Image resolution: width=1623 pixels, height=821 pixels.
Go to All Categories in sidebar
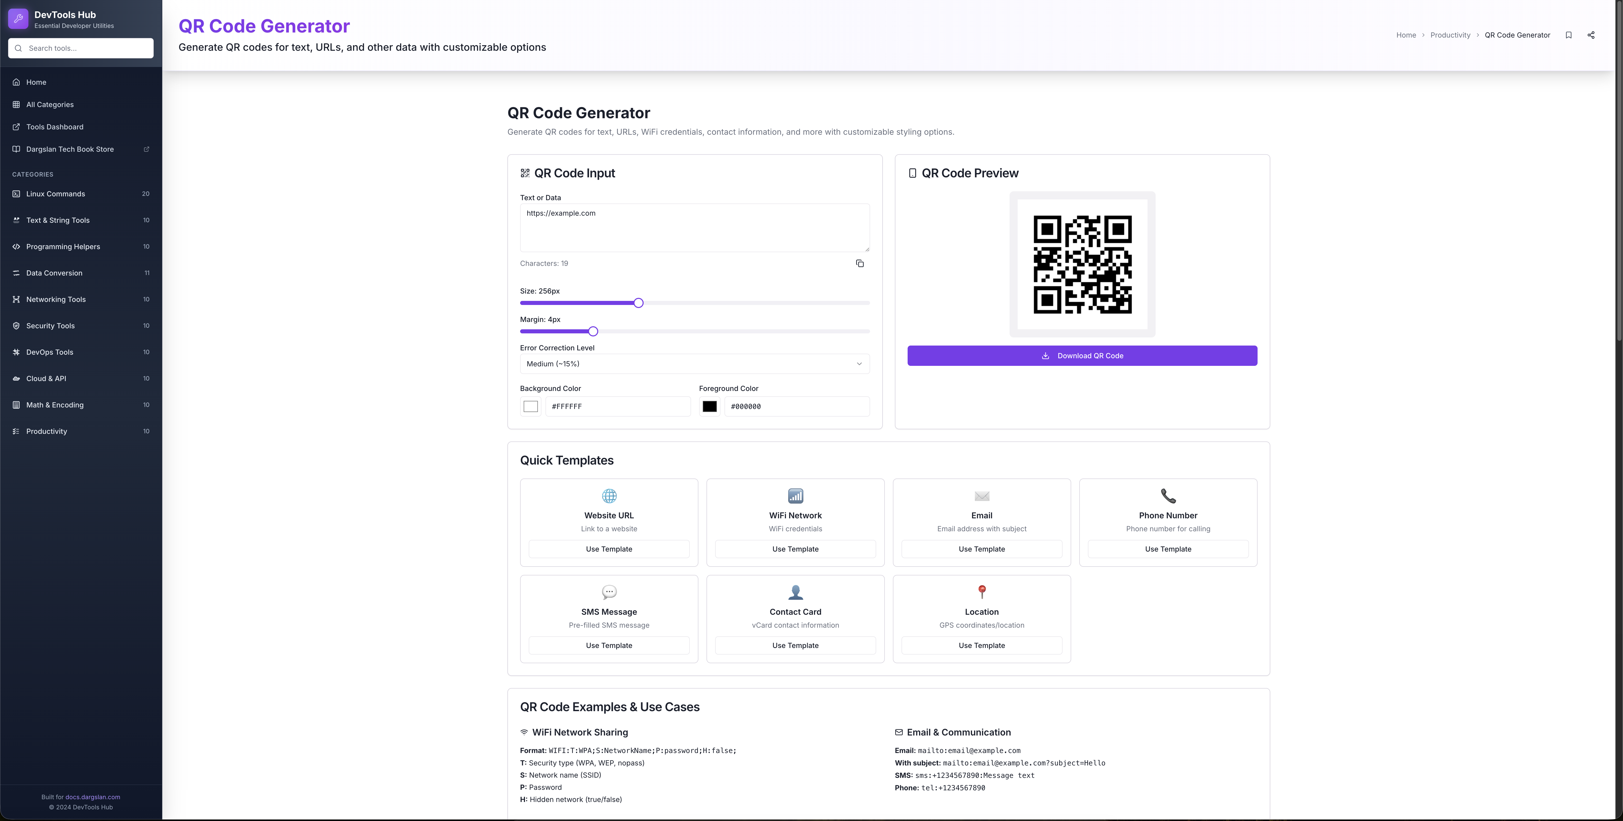coord(50,105)
